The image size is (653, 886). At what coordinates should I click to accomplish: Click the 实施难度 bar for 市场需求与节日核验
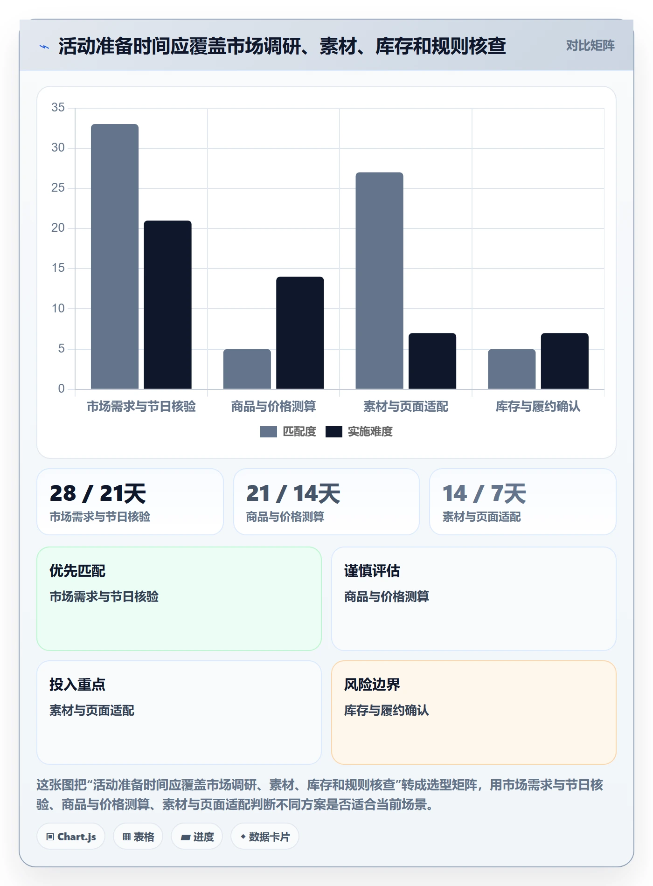[167, 305]
